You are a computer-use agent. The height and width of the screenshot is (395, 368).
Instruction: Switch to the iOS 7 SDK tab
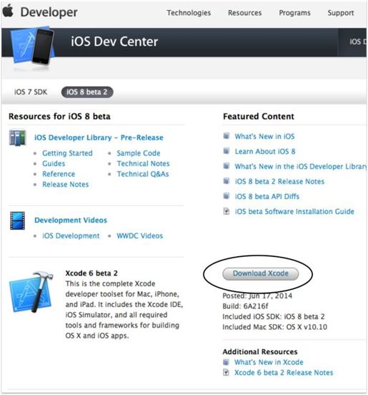coord(31,92)
